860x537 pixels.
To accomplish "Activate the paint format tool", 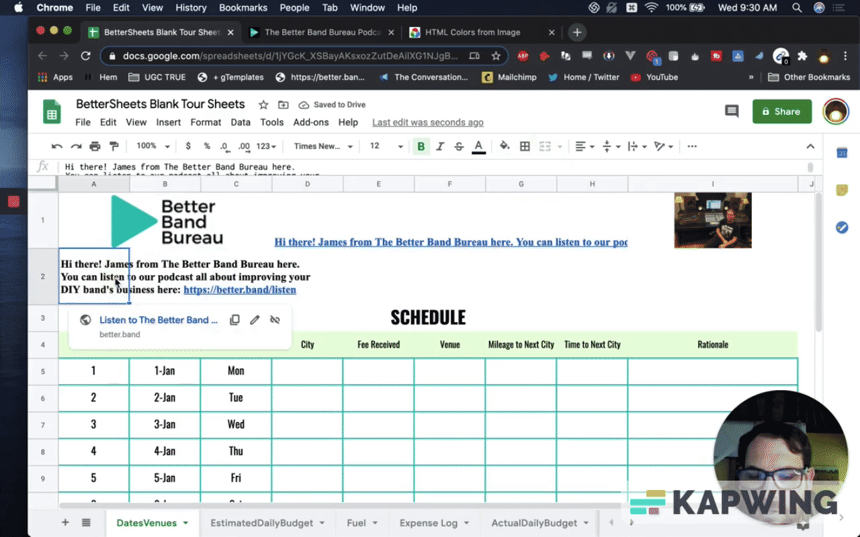I will click(114, 146).
